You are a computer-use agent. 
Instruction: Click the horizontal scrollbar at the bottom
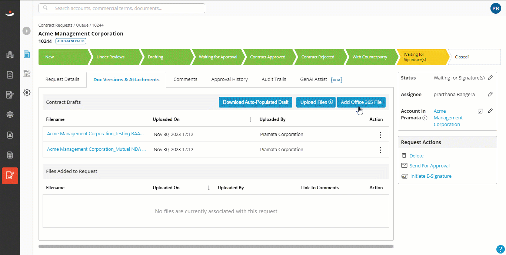tap(216, 246)
